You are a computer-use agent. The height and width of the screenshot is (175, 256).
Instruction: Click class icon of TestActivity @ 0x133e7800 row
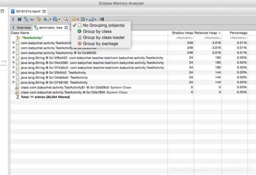[x=17, y=92]
